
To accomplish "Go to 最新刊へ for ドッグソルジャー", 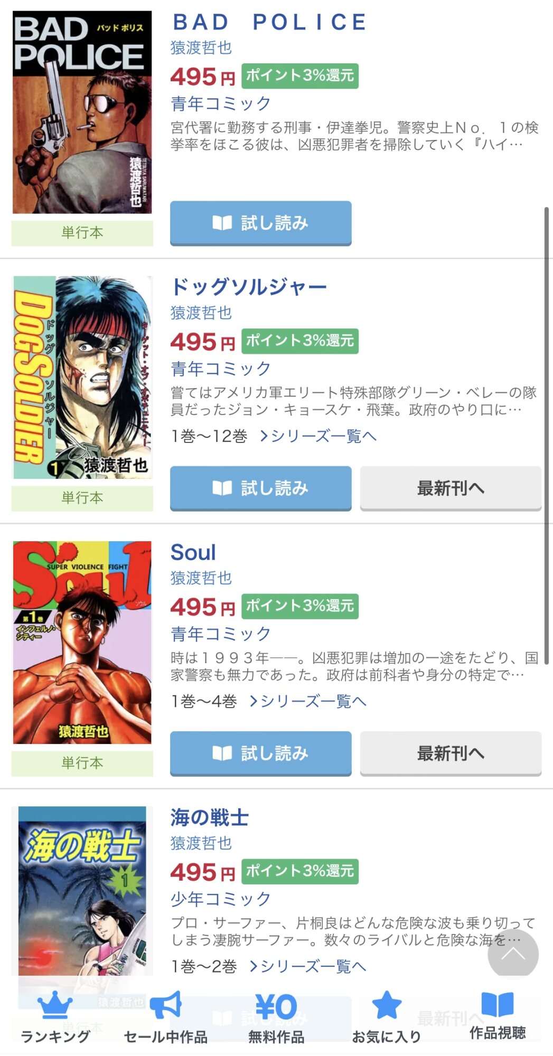I will pyautogui.click(x=451, y=488).
